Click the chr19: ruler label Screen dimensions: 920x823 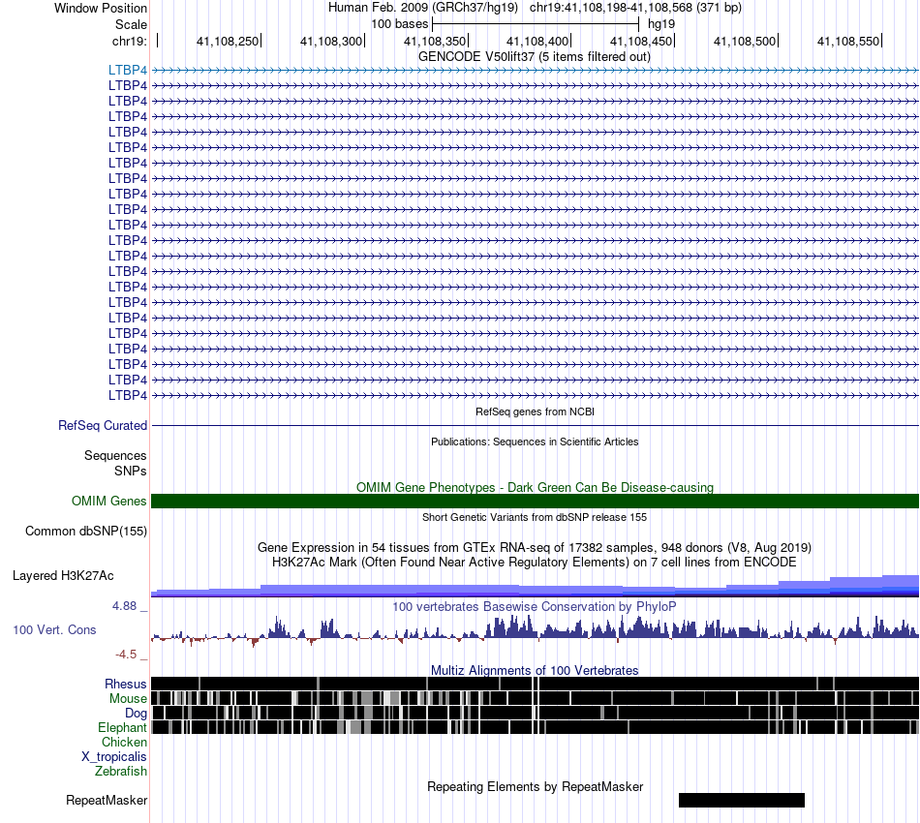tap(129, 41)
